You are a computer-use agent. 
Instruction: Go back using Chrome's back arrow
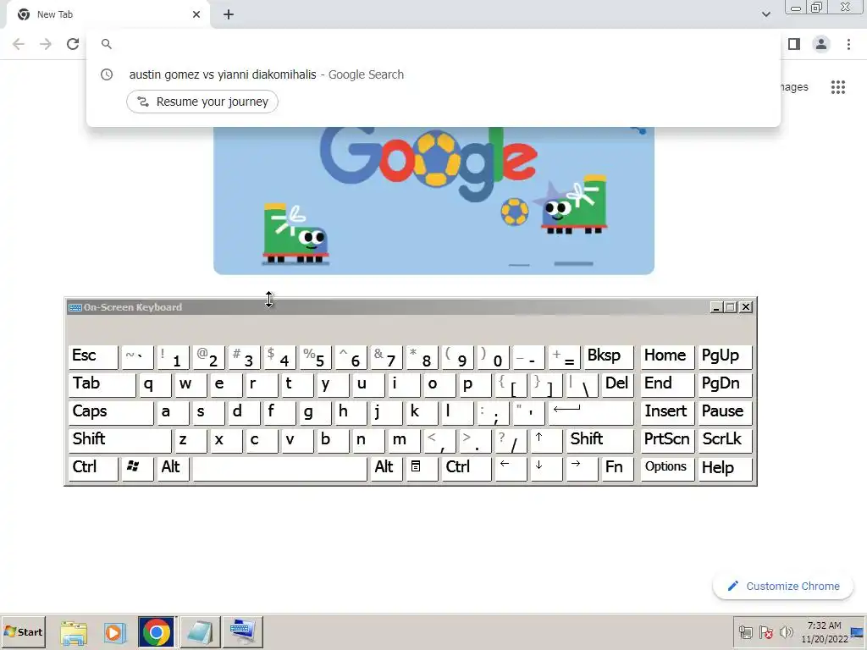coord(19,44)
